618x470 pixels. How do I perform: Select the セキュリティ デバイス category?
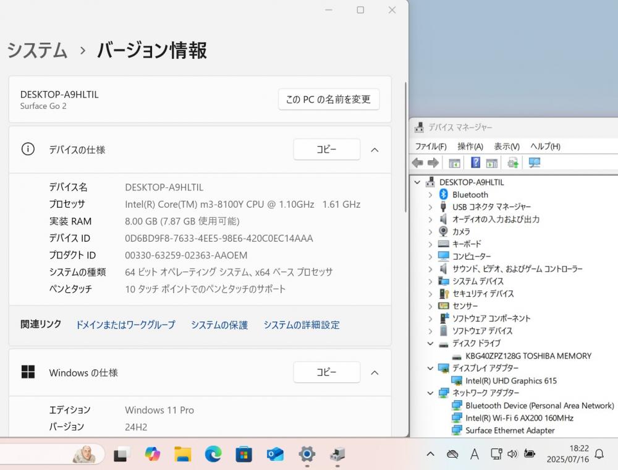click(483, 294)
